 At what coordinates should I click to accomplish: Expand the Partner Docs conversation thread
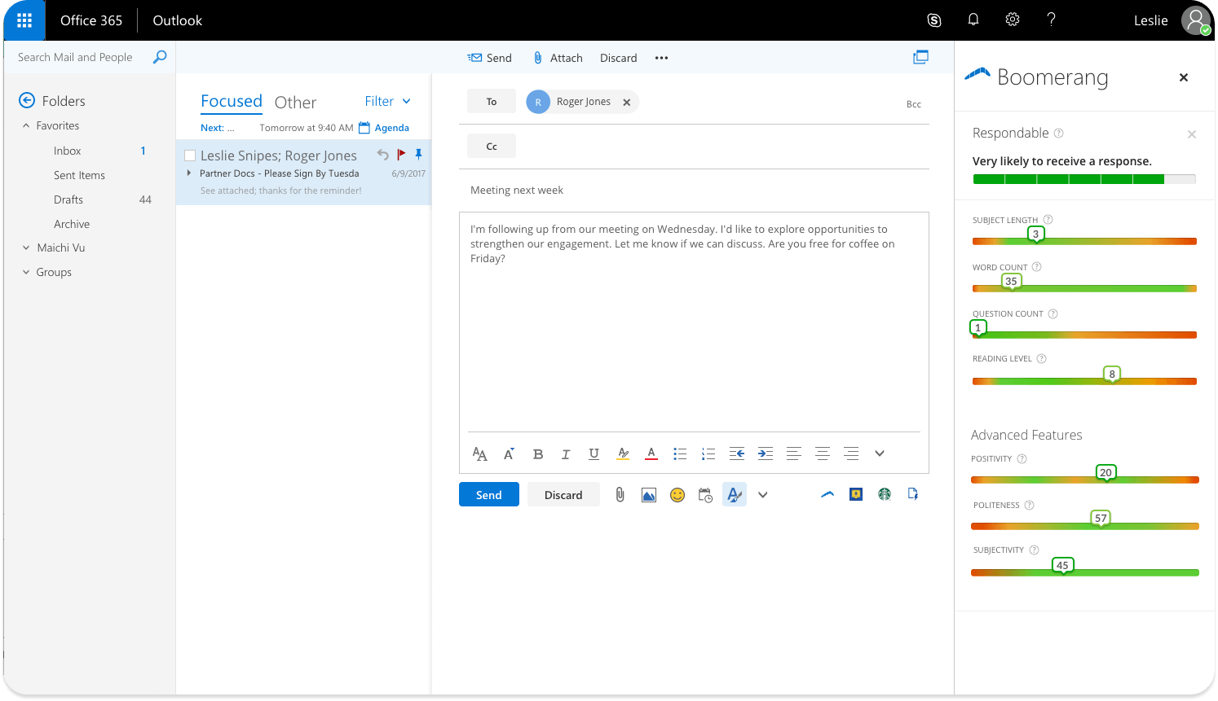(x=189, y=173)
